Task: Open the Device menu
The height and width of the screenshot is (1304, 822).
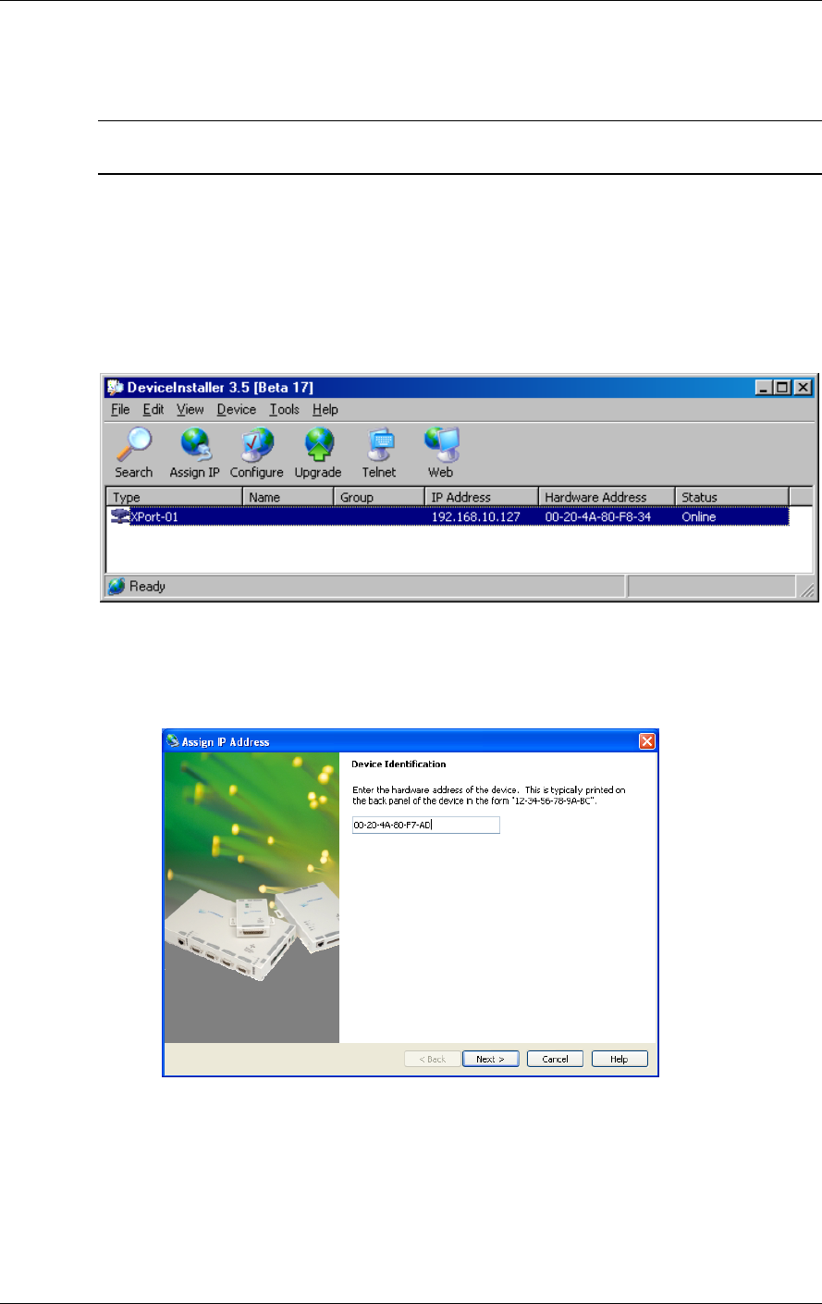Action: [x=237, y=409]
